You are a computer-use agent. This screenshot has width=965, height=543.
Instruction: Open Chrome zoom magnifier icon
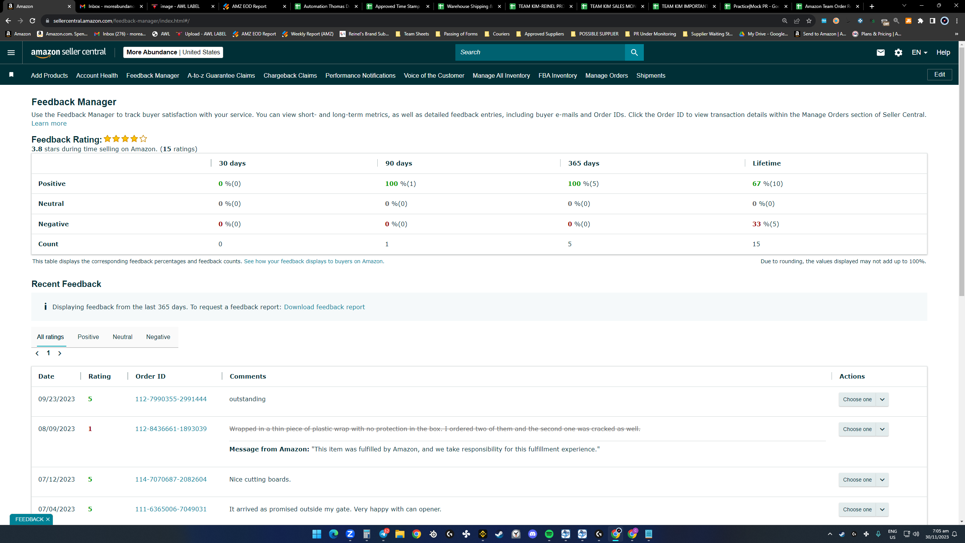pyautogui.click(x=784, y=21)
